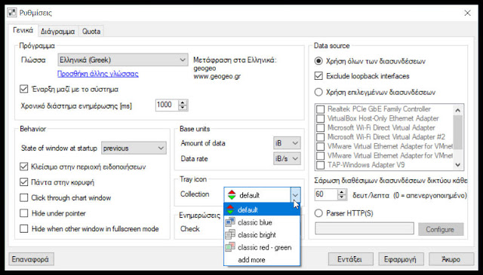
Task: Click the adapter list scroll-down arrow
Action: click(458, 165)
